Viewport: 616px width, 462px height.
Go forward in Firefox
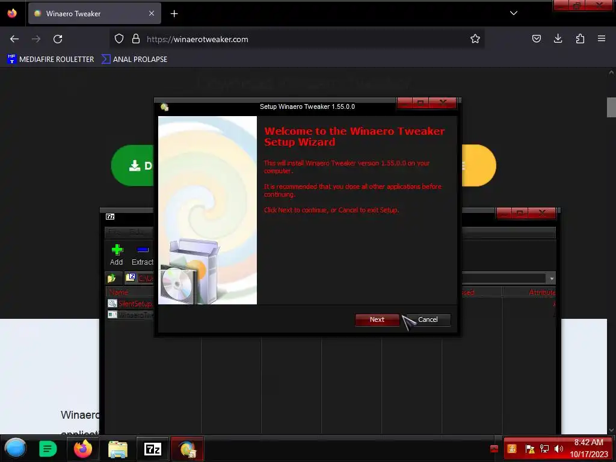[x=36, y=39]
